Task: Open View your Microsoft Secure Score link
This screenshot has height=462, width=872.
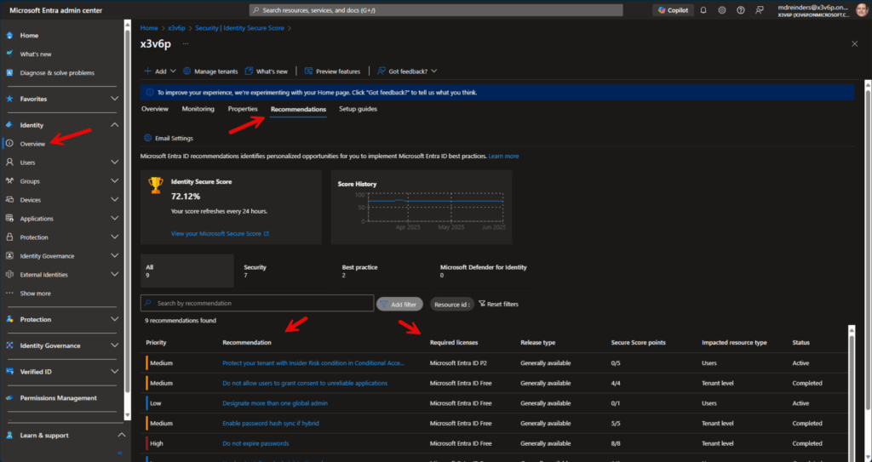Action: [x=220, y=234]
